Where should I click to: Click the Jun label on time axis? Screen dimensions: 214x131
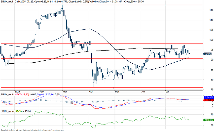(143, 92)
